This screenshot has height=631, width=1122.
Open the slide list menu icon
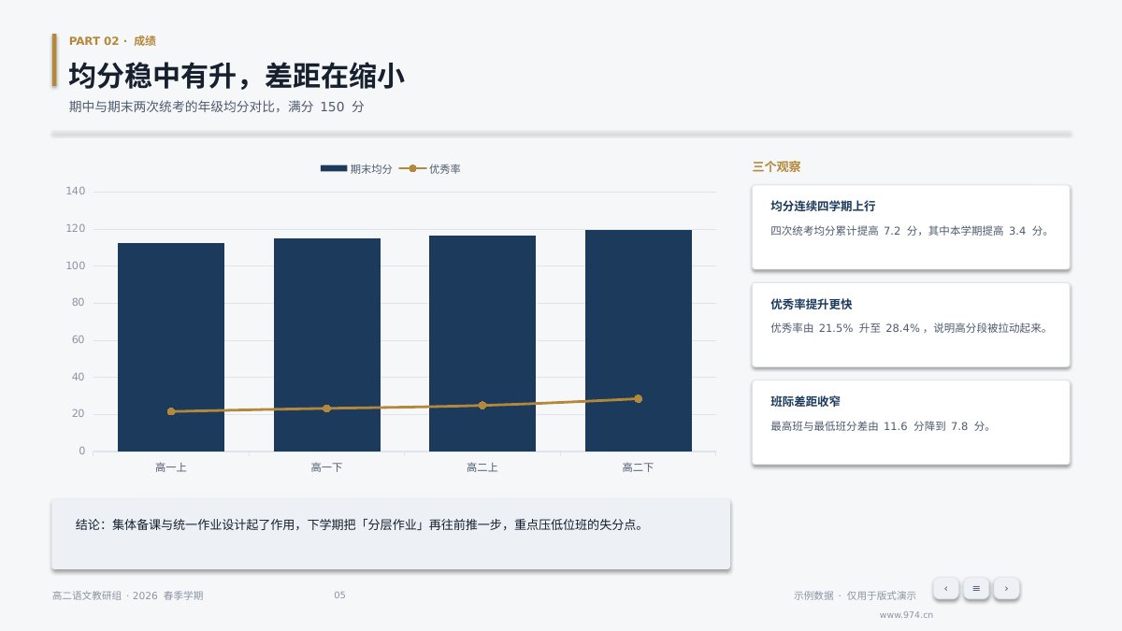click(976, 588)
